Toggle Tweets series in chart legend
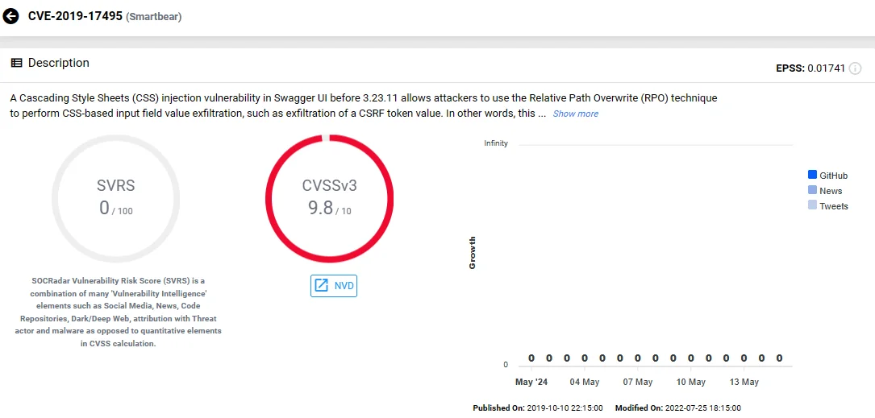Image resolution: width=875 pixels, height=418 pixels. point(827,205)
